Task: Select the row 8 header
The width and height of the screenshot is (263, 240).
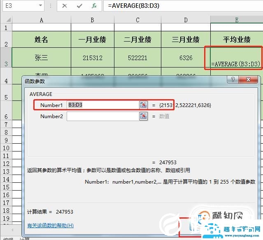Action: [x=6, y=132]
